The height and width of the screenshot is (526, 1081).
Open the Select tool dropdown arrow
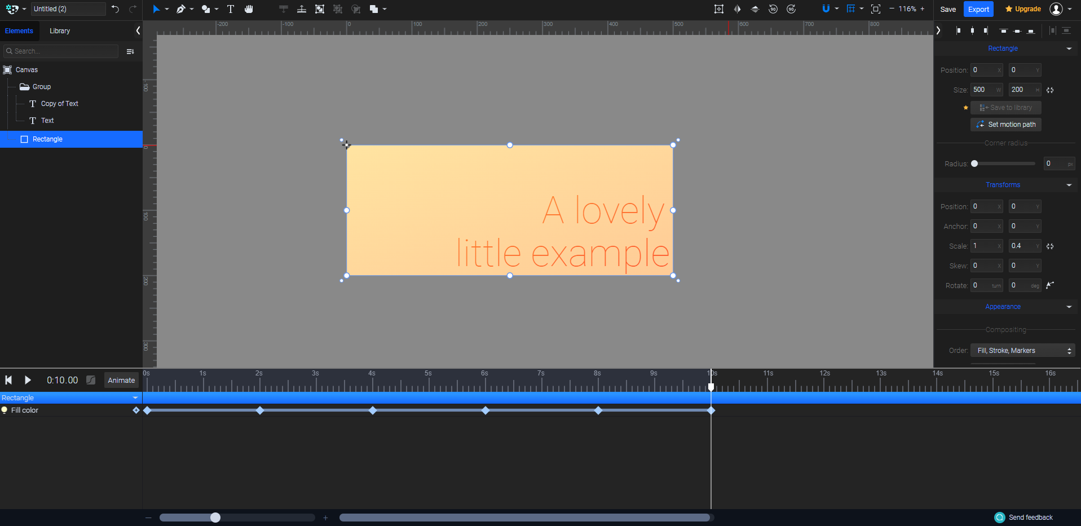pyautogui.click(x=167, y=9)
